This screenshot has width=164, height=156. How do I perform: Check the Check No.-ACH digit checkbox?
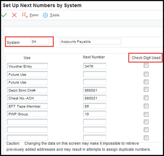pos(146,98)
